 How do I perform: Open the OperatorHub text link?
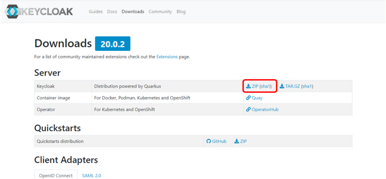265,109
